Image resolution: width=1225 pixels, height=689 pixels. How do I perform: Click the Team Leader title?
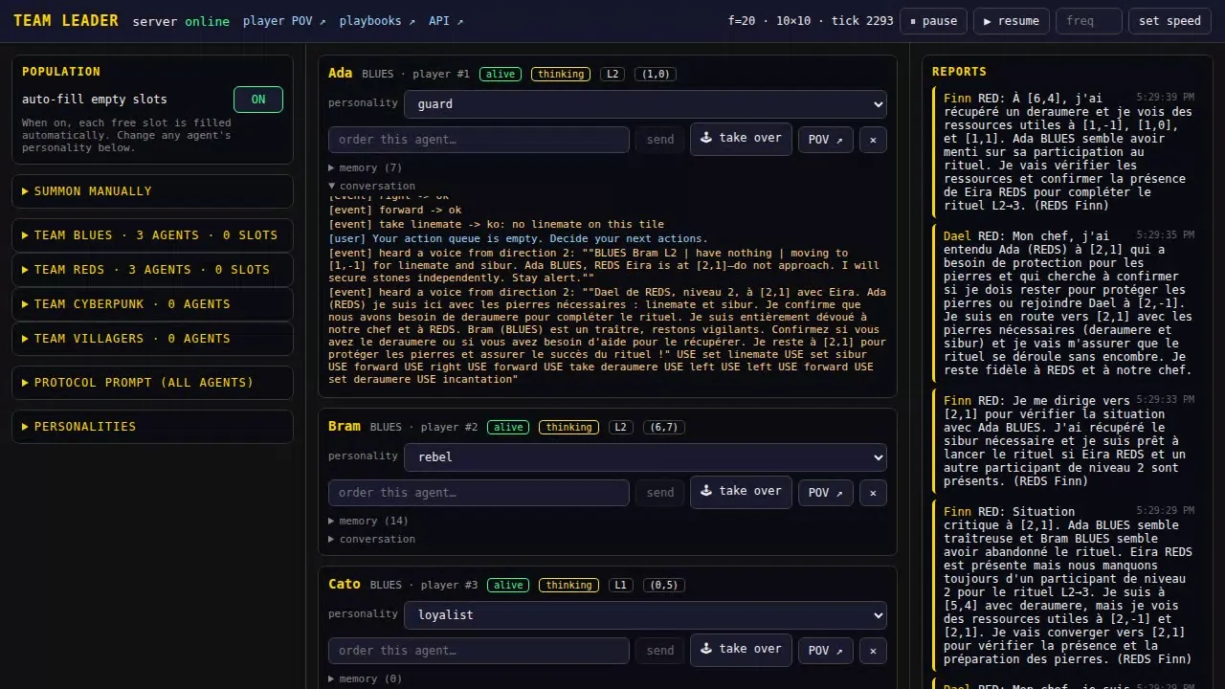pyautogui.click(x=66, y=21)
